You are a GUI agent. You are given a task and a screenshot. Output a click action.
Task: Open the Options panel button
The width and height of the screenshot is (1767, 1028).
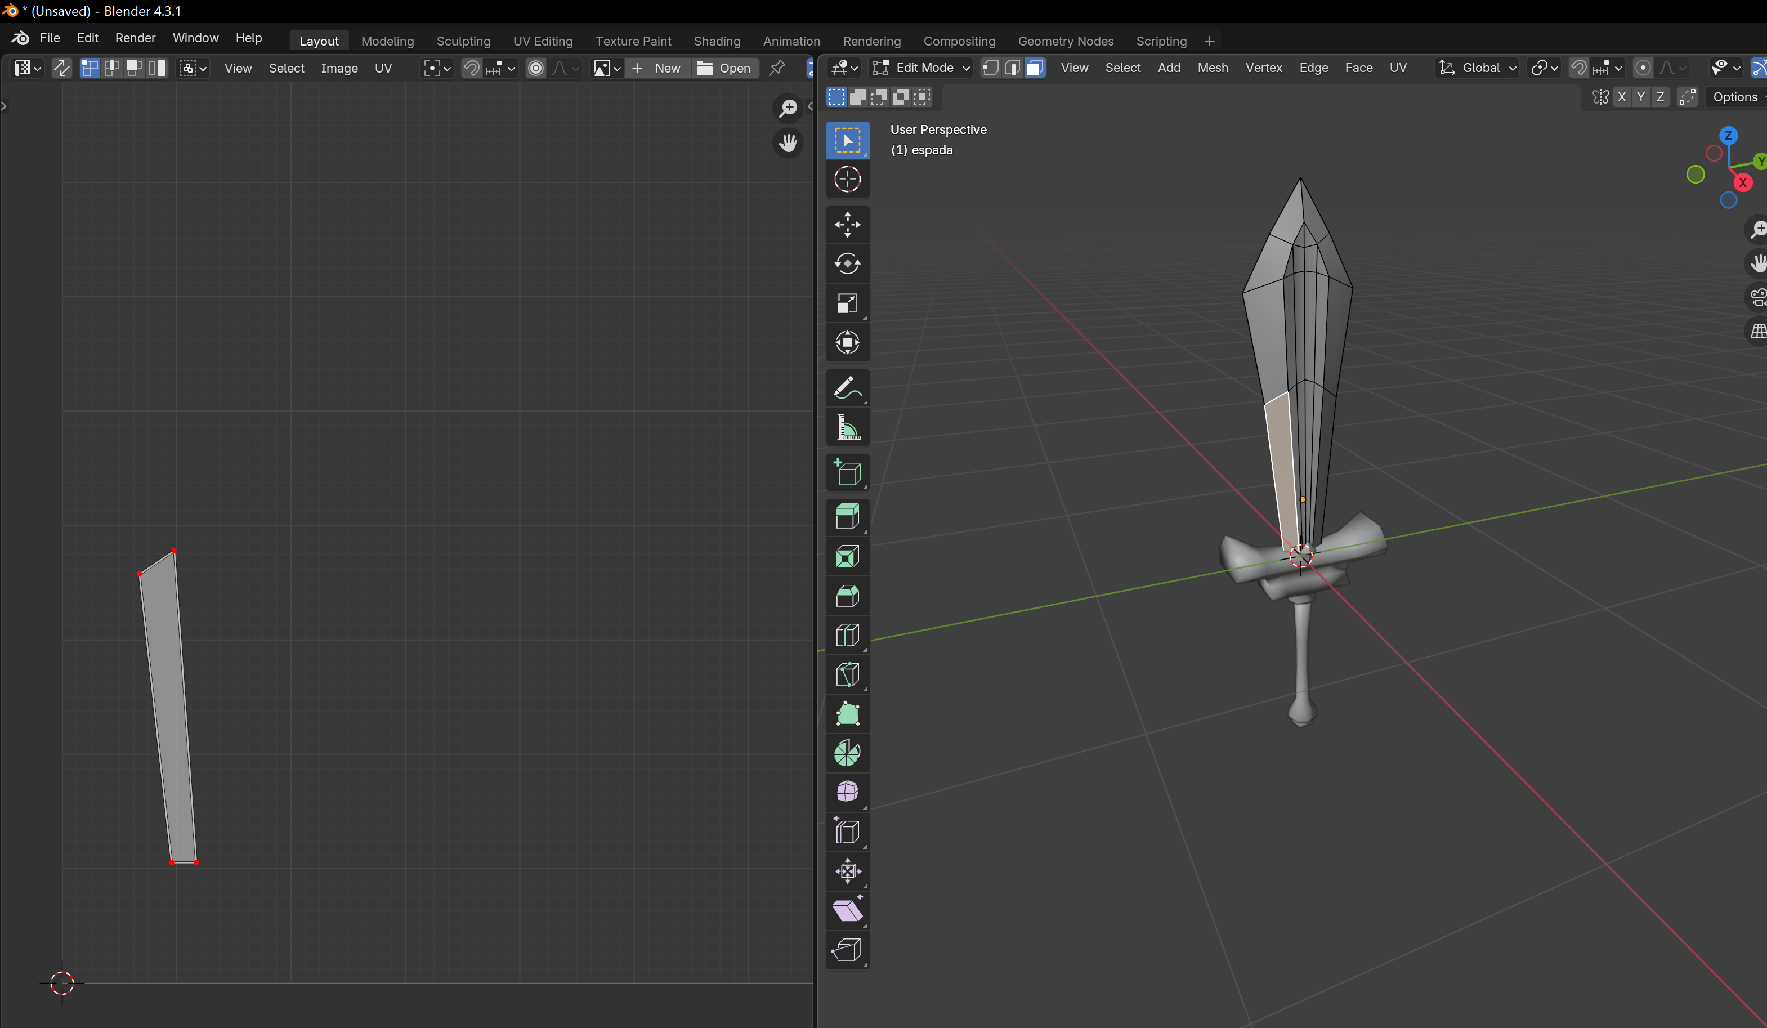(x=1735, y=96)
